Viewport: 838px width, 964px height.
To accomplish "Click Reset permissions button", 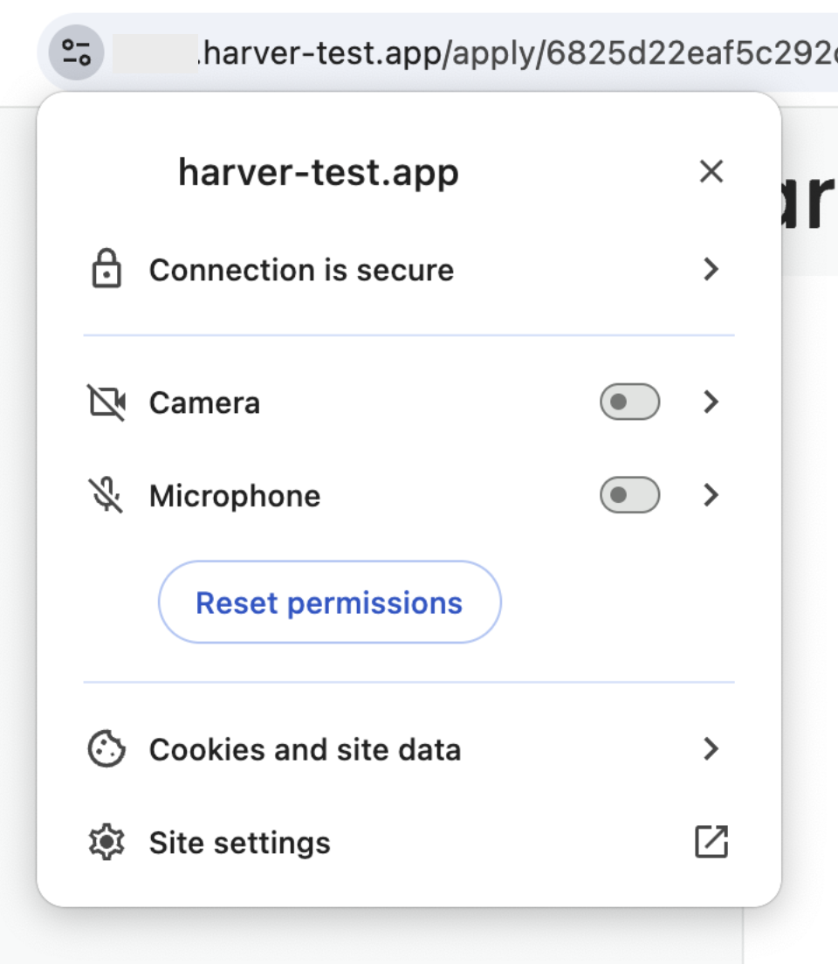I will tap(330, 602).
